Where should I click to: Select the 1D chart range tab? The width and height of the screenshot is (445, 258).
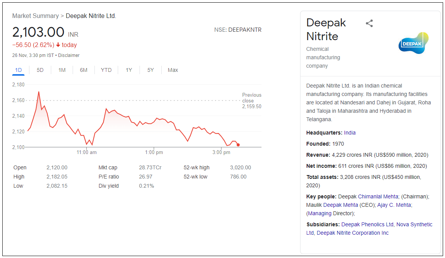pos(18,70)
